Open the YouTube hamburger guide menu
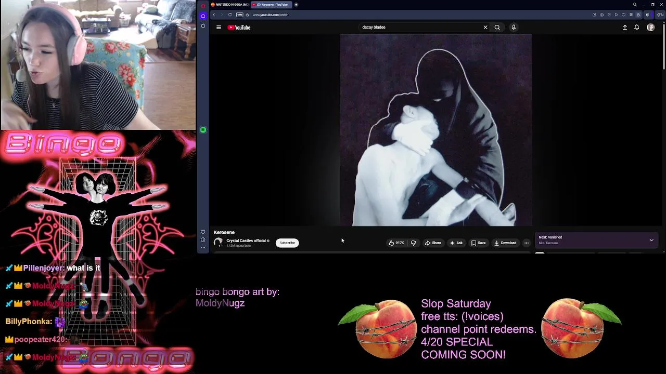666x374 pixels. [219, 28]
